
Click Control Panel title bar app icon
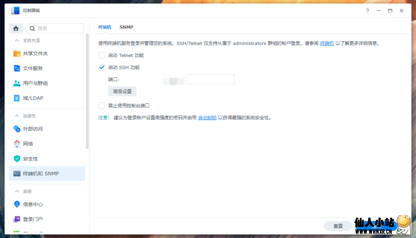click(x=15, y=11)
